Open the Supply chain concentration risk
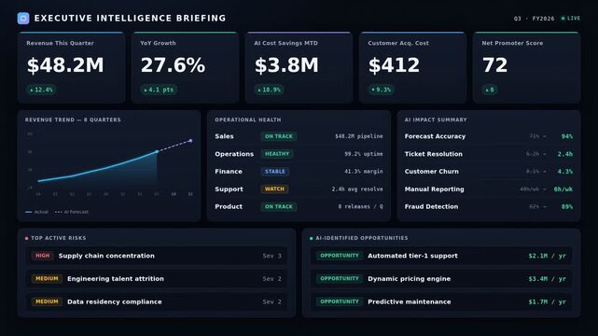The width and height of the screenshot is (598, 336). pos(157,256)
